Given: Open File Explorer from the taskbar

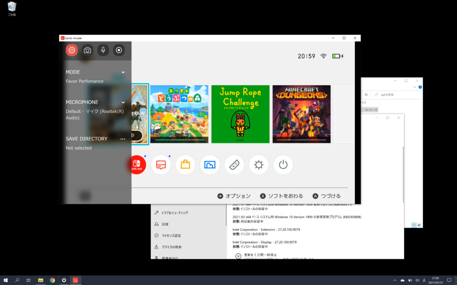Looking at the screenshot, I should (40, 280).
